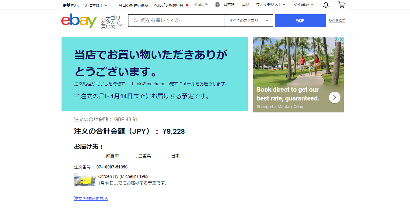Open 今日のお買い得品 daily deals link
The width and height of the screenshot is (410, 224).
[x=133, y=5]
